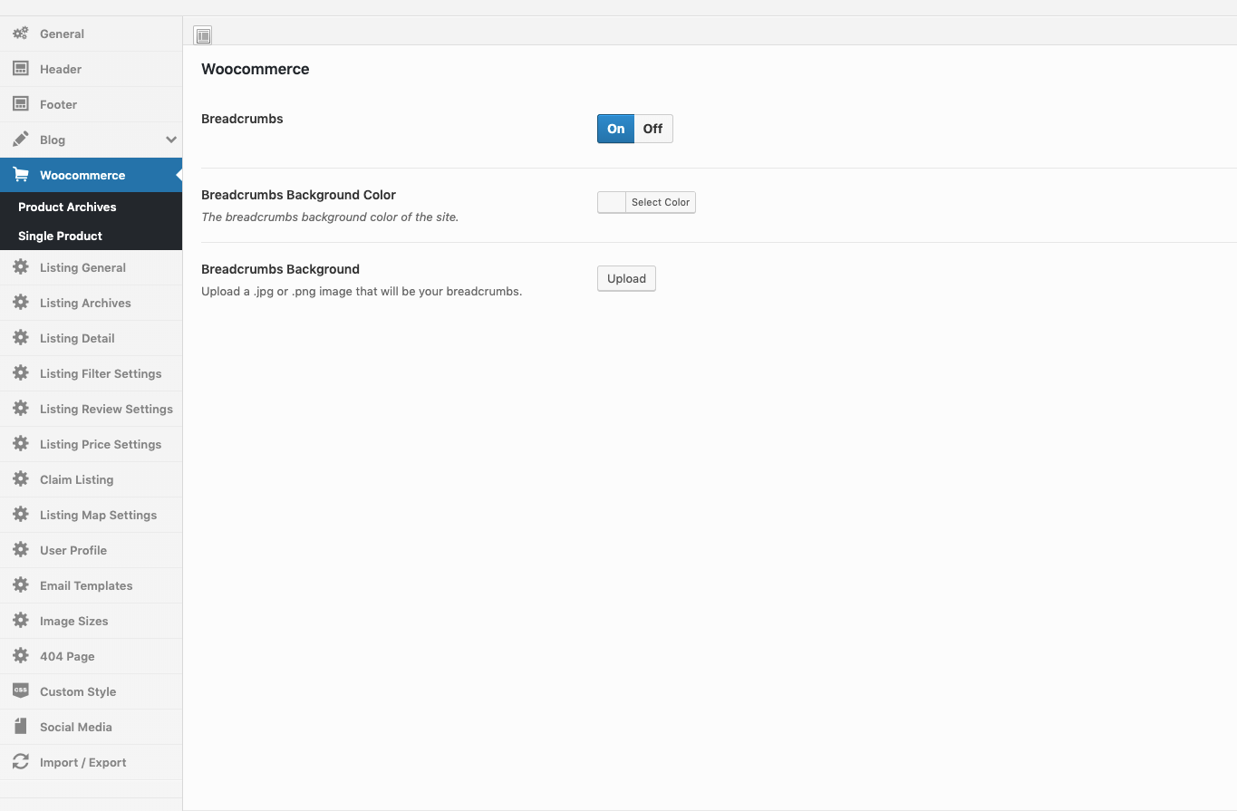Click the Custom Style CSS icon

pyautogui.click(x=20, y=690)
